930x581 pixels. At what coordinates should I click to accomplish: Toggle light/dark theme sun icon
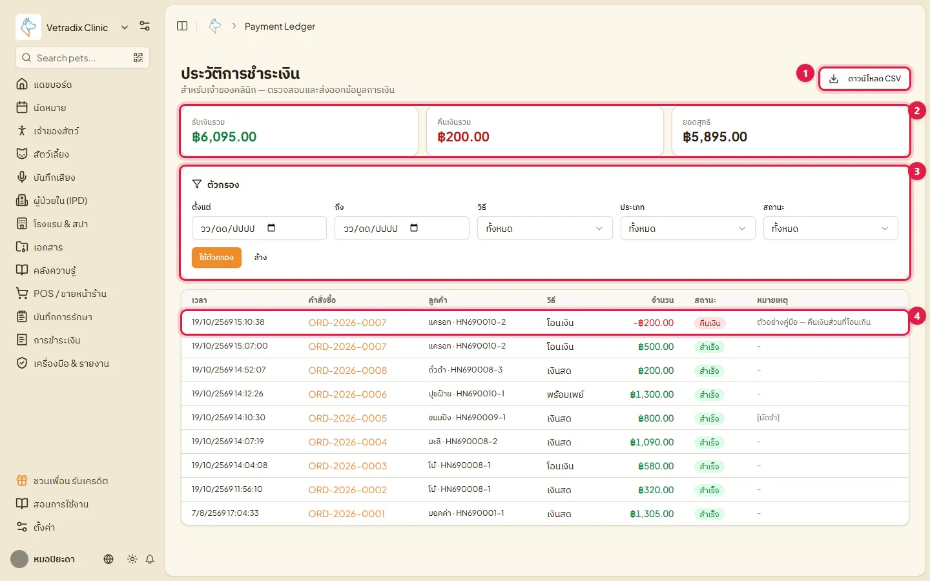click(x=132, y=559)
